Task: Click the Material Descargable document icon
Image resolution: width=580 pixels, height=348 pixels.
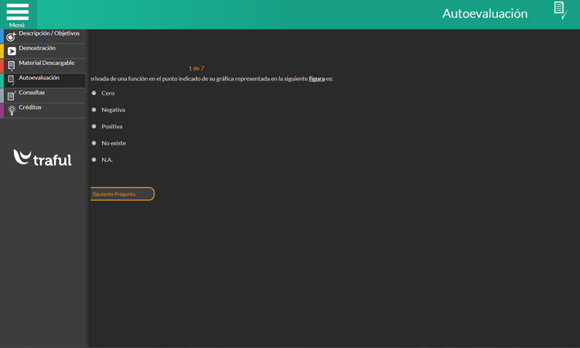Action: pyautogui.click(x=12, y=66)
